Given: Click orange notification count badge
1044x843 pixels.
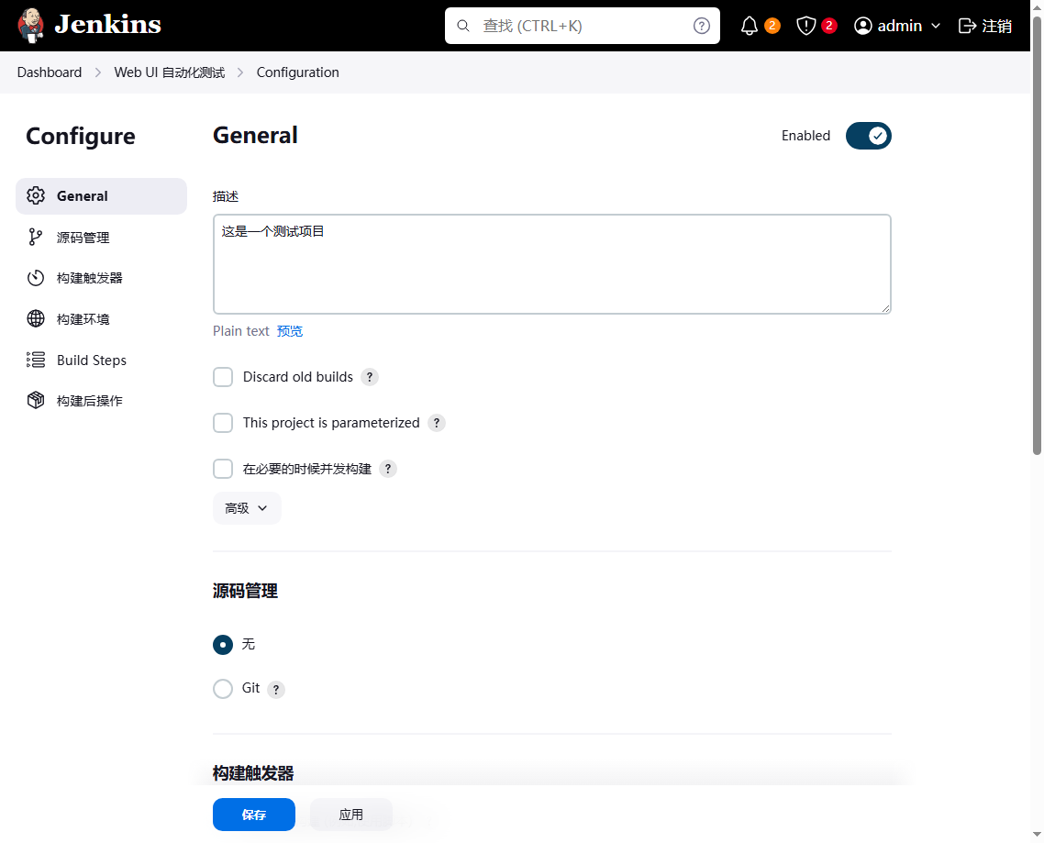Looking at the screenshot, I should coord(772,26).
